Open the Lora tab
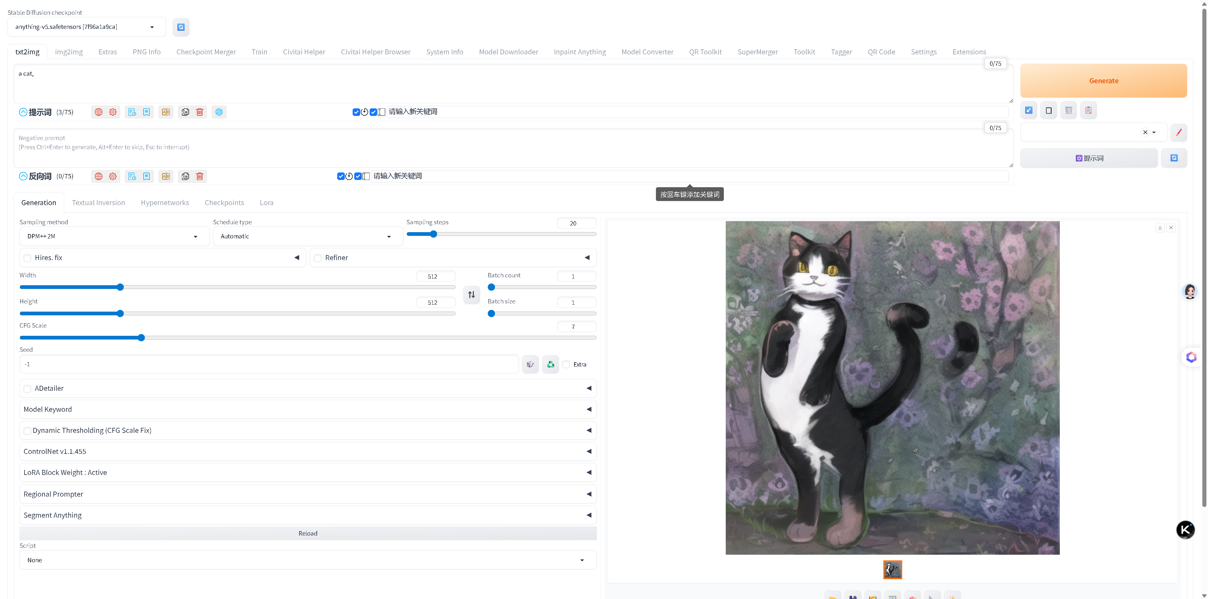Image resolution: width=1208 pixels, height=599 pixels. pos(266,203)
